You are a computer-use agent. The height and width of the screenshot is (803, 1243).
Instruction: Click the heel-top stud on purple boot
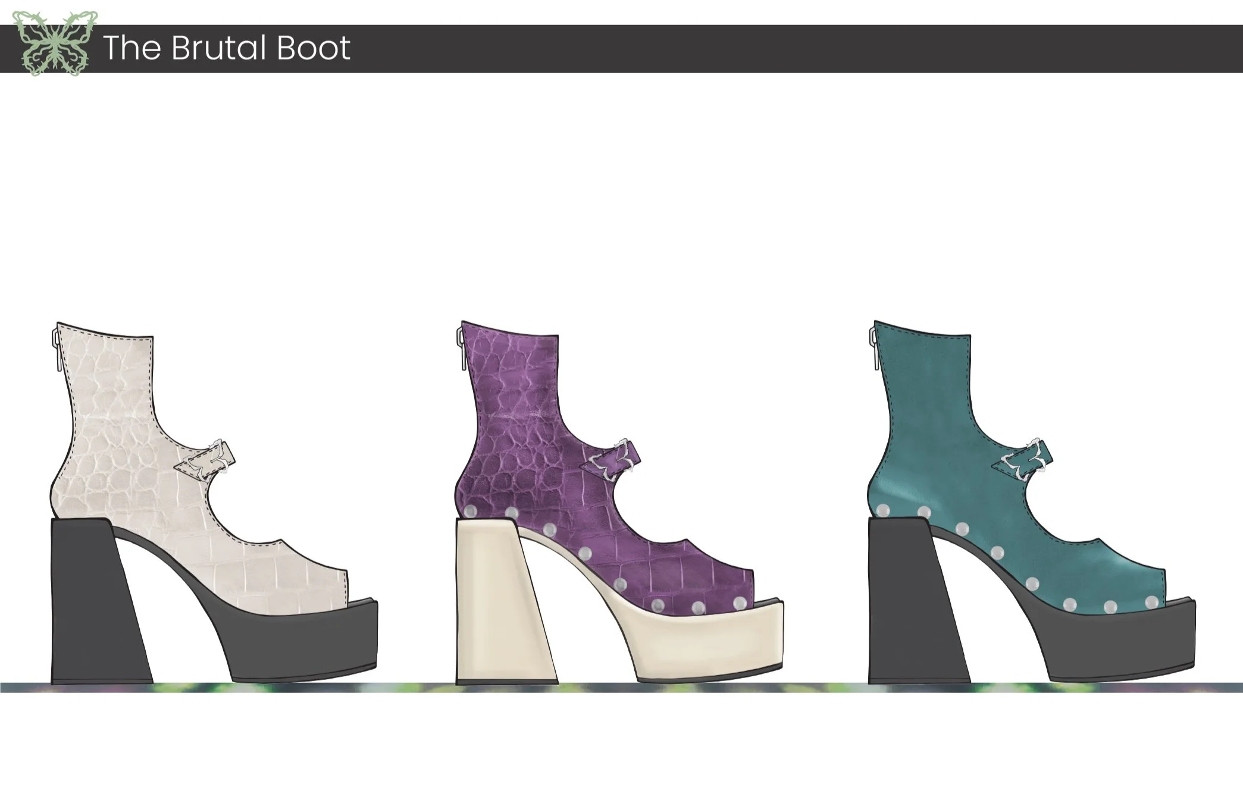tap(471, 510)
